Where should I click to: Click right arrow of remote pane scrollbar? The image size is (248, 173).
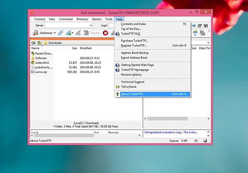click(x=208, y=118)
